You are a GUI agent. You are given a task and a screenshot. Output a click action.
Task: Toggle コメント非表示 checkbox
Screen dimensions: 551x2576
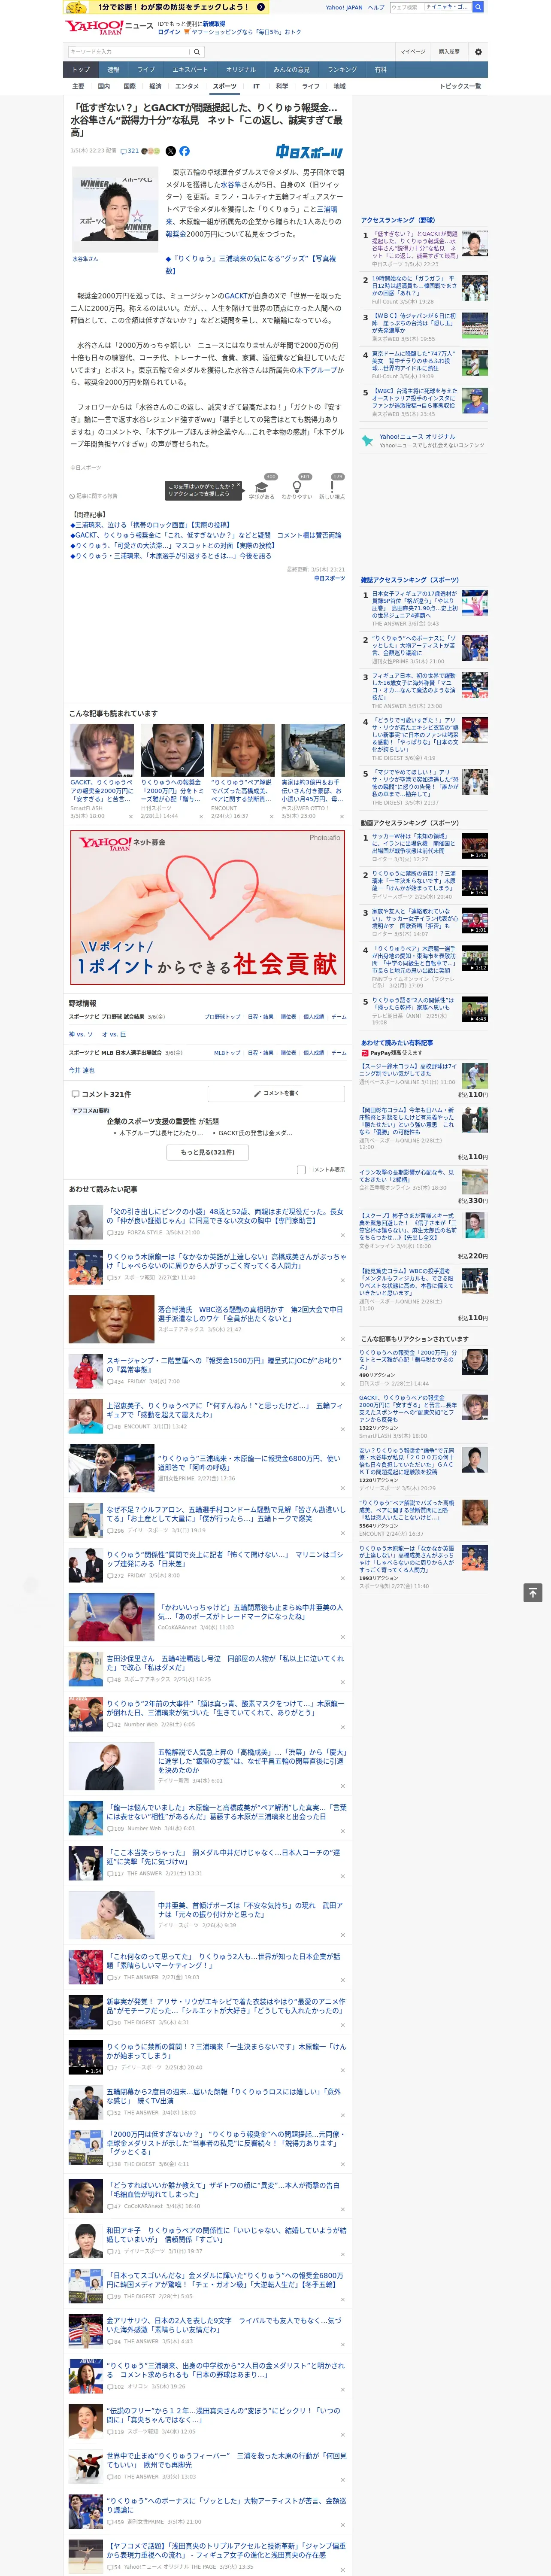tap(301, 1169)
